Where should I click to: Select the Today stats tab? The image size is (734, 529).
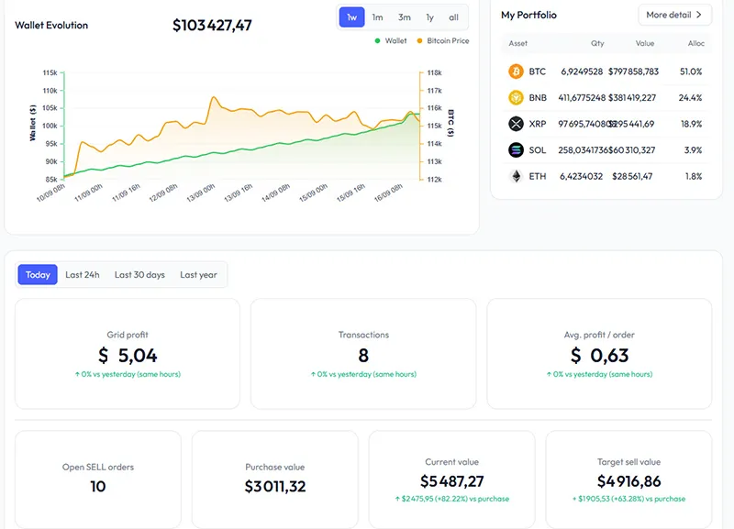[38, 275]
